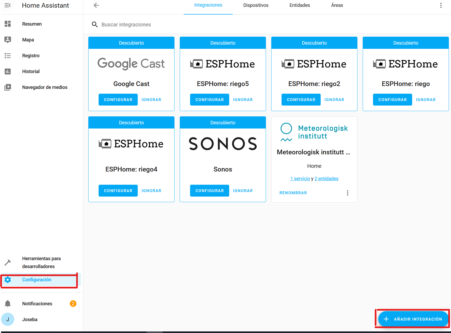Click the Home Assistant title
The image size is (451, 333).
(x=45, y=5)
